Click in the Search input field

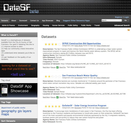coord(112,20)
